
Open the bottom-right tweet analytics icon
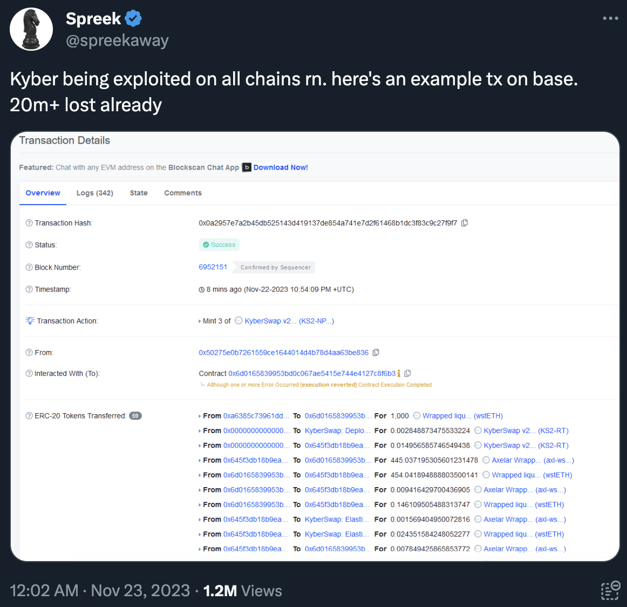click(610, 591)
